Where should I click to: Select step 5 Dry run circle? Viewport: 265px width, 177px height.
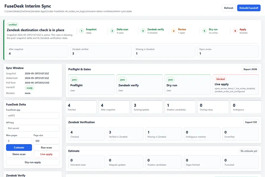point(204,31)
